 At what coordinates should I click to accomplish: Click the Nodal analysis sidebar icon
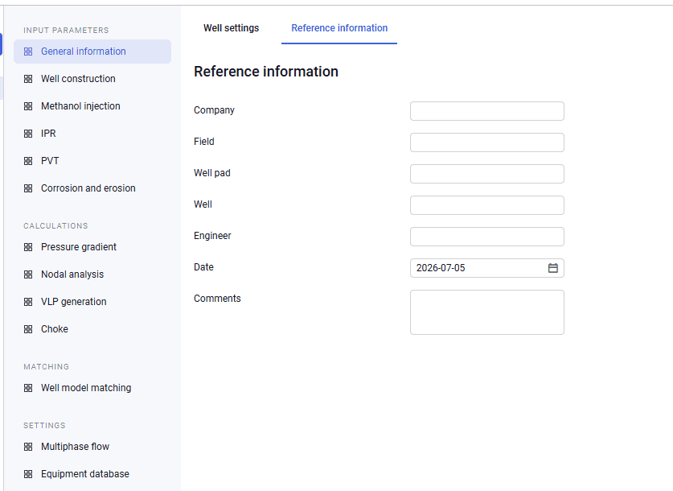click(28, 274)
